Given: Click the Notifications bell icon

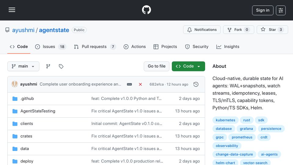Looking at the screenshot, I should [x=190, y=30].
